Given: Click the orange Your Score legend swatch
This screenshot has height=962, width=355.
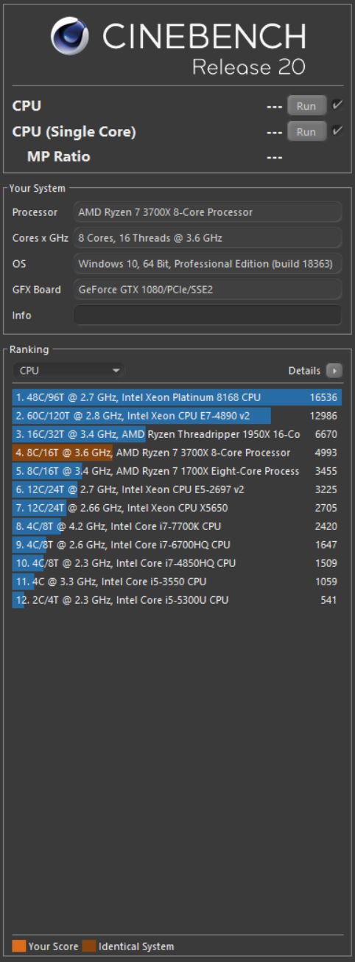Looking at the screenshot, I should click(x=19, y=946).
